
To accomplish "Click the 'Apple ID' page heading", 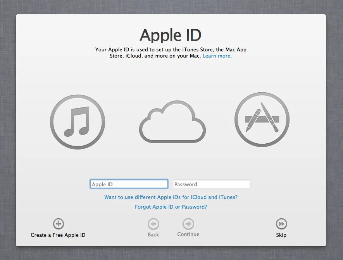I will [171, 35].
